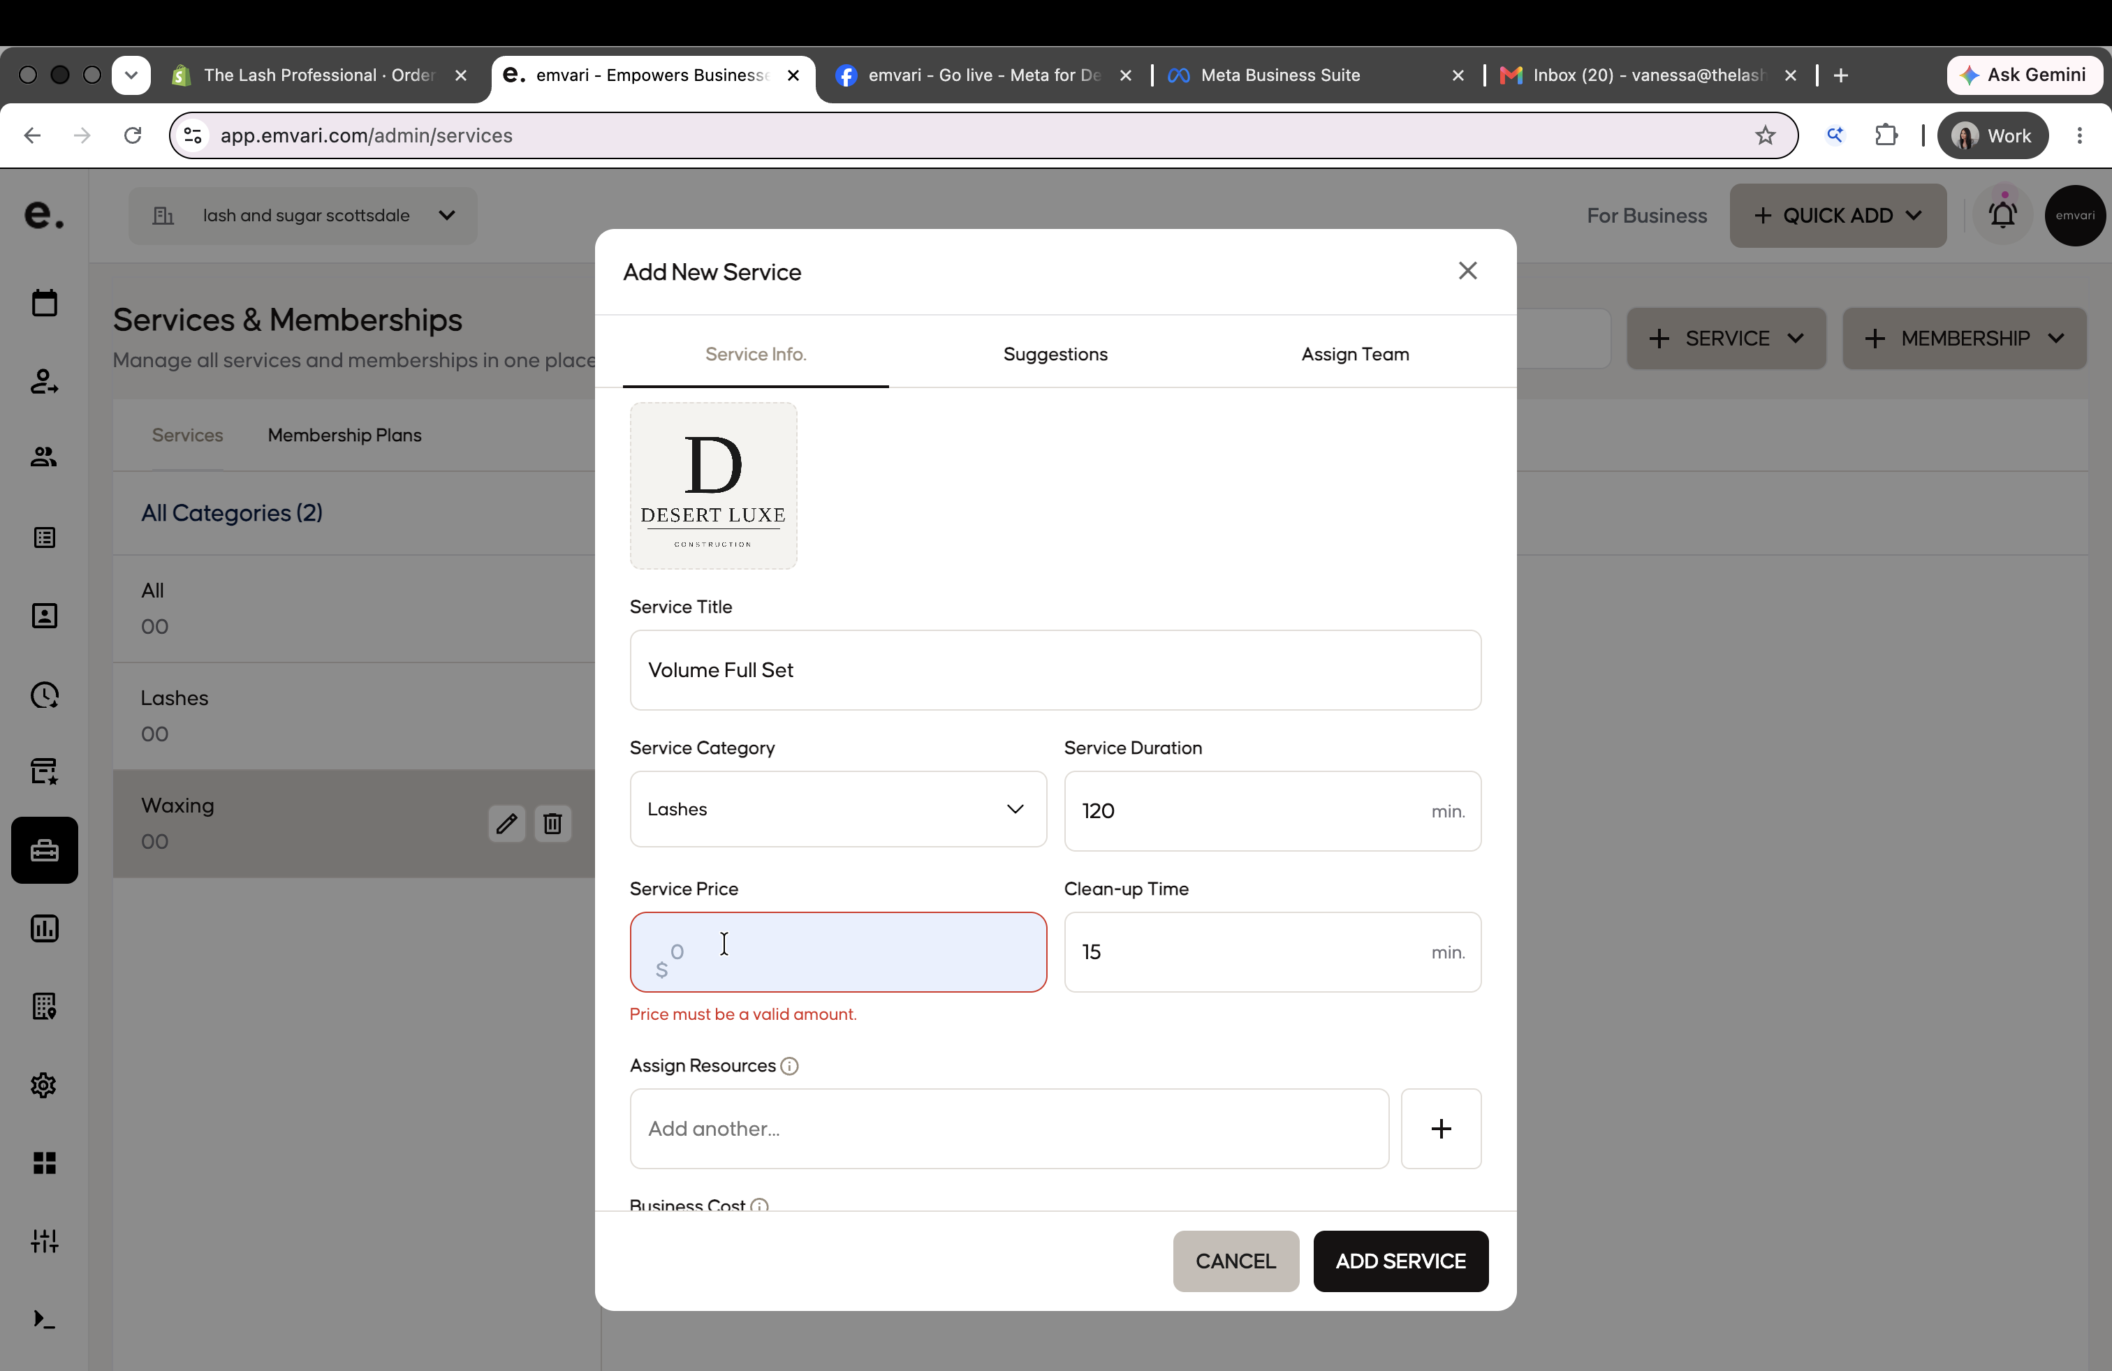The height and width of the screenshot is (1371, 2112).
Task: Open the sliders adjustments sidebar icon
Action: click(x=45, y=1240)
